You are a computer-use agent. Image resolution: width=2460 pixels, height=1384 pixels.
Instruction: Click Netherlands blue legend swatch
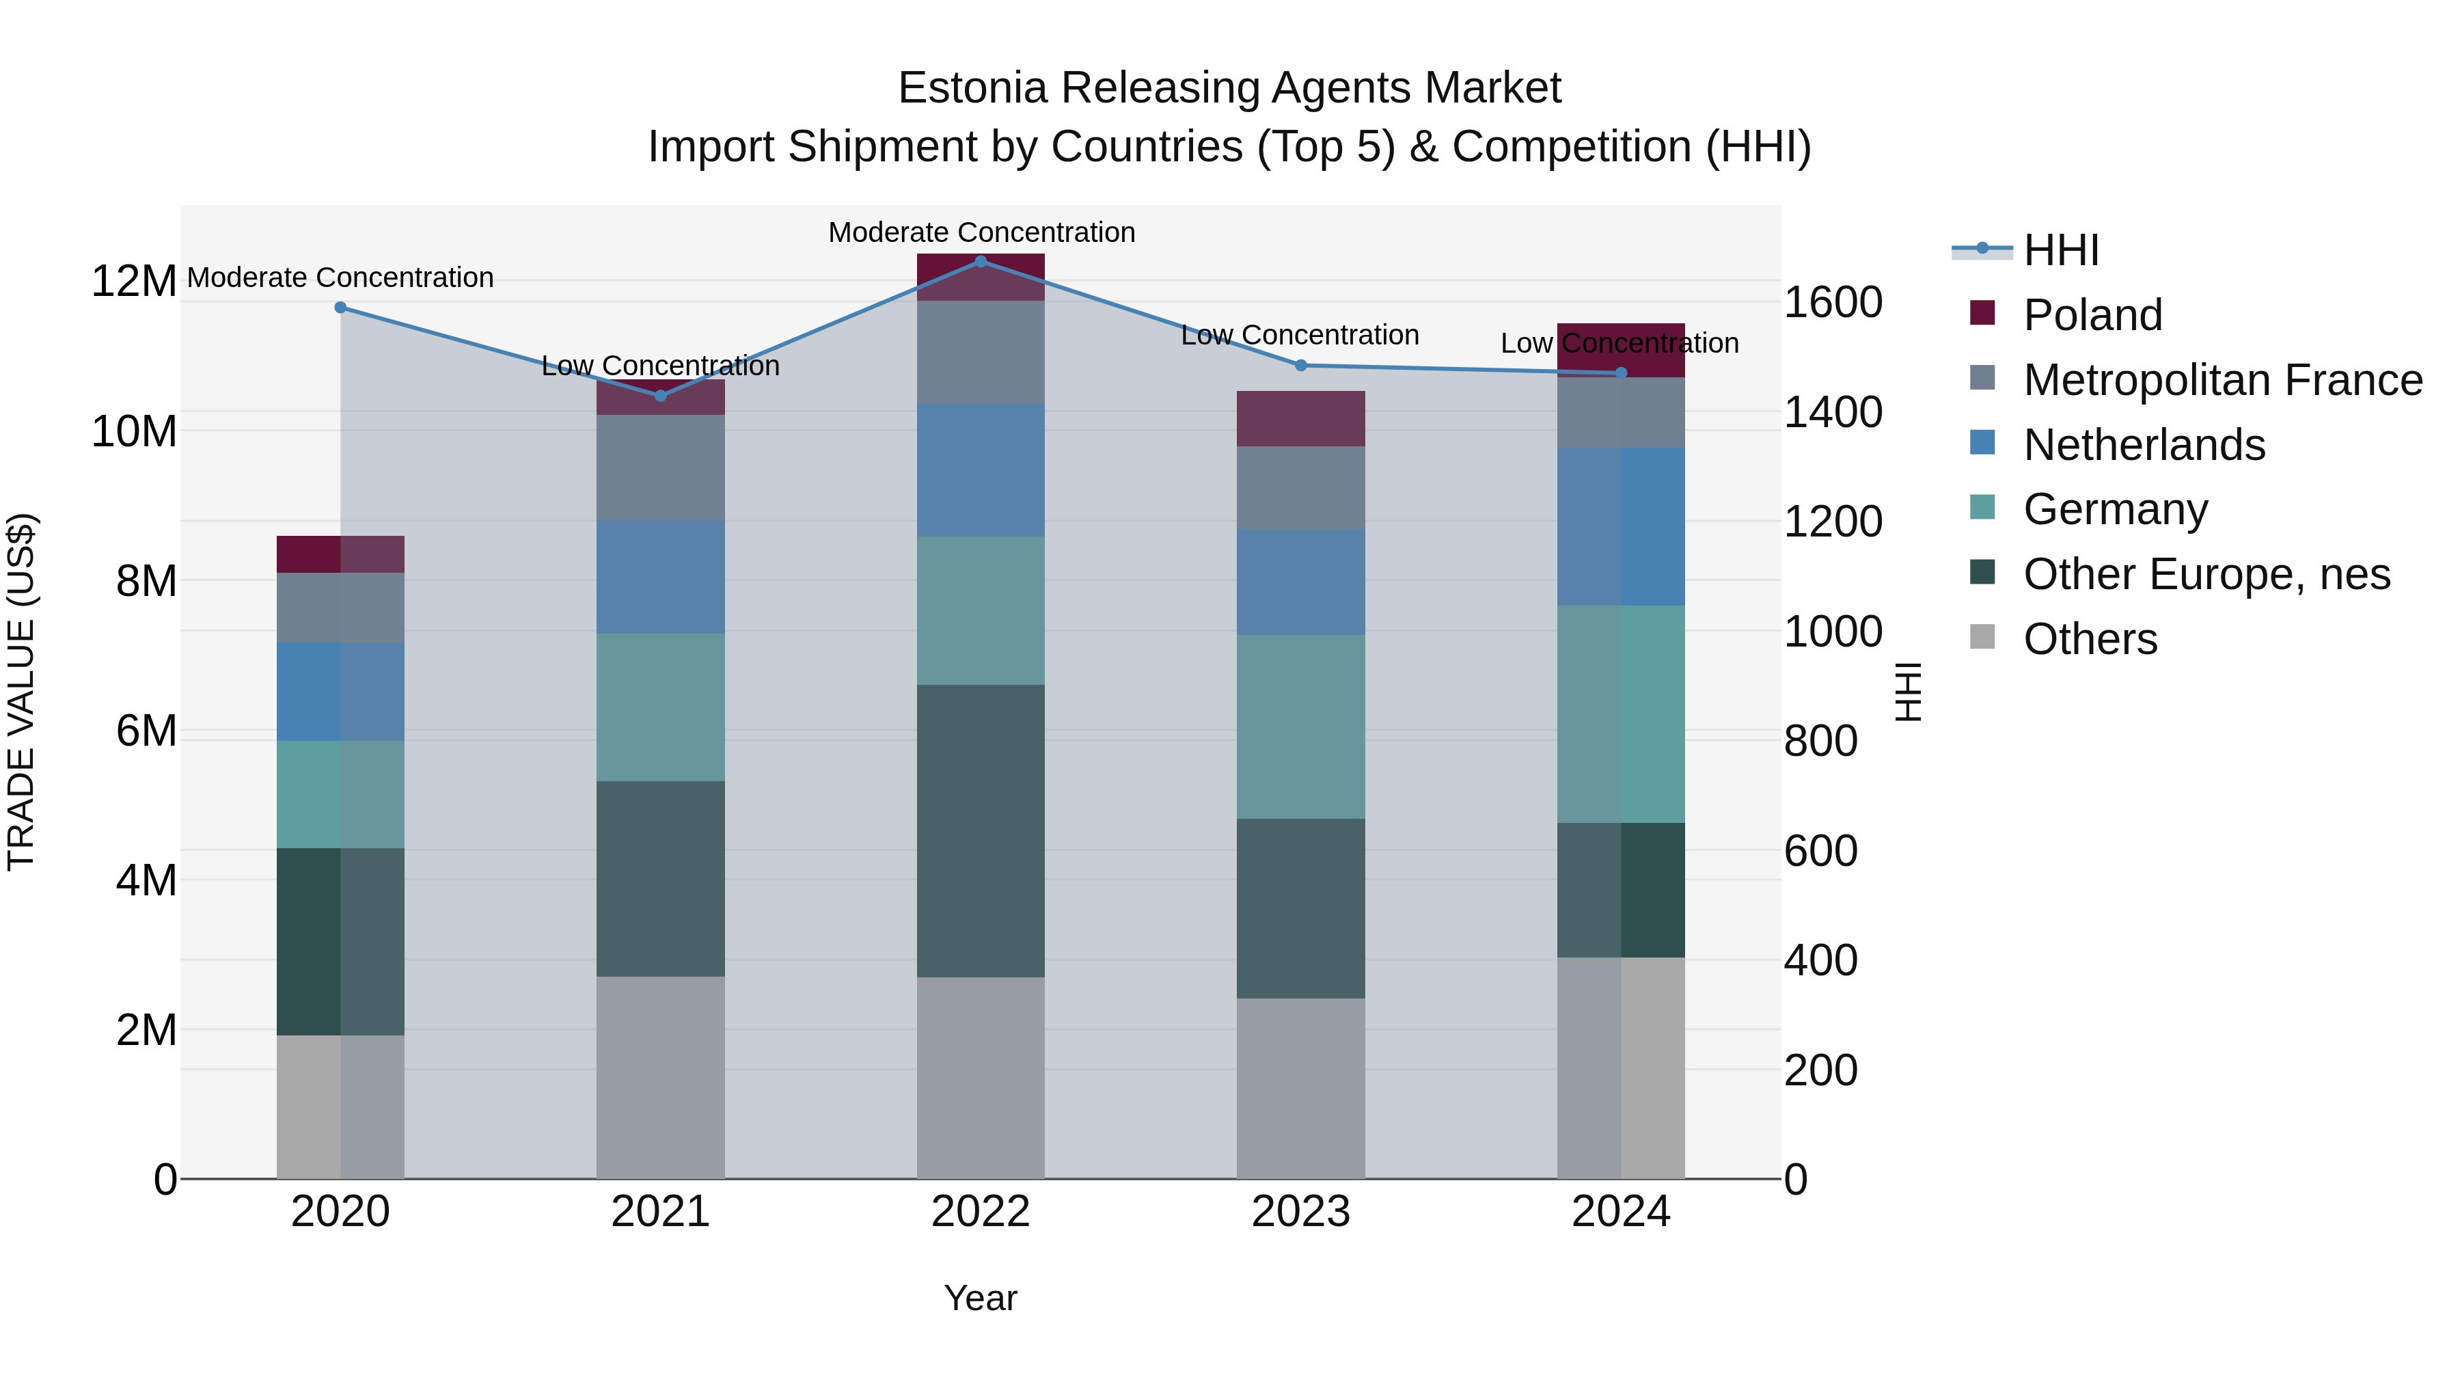[x=1982, y=442]
